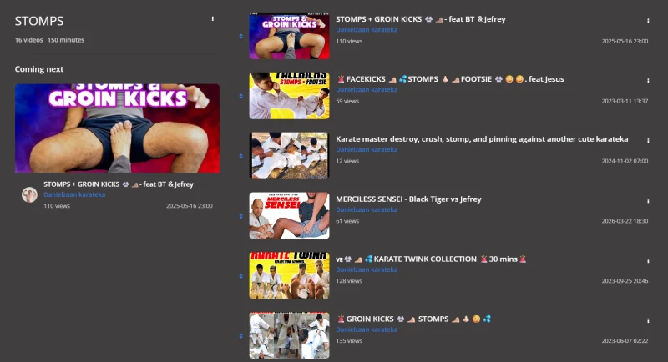Click date '2024-11-02 07:00'

[625, 161]
